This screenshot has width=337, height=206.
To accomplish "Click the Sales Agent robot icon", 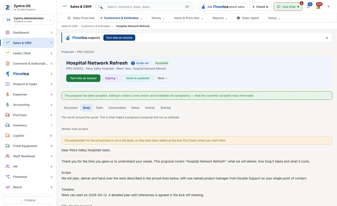I will click(238, 18).
